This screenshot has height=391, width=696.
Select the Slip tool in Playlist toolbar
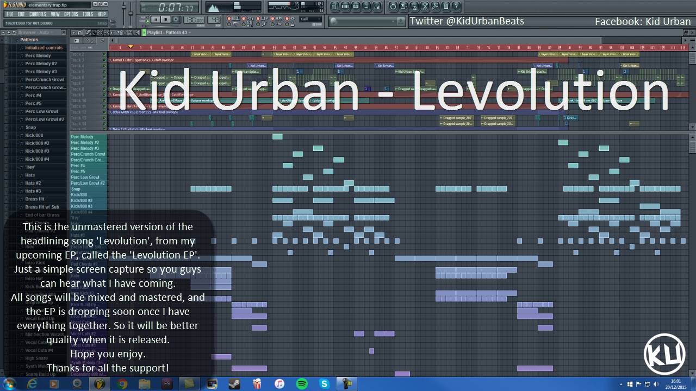113,33
